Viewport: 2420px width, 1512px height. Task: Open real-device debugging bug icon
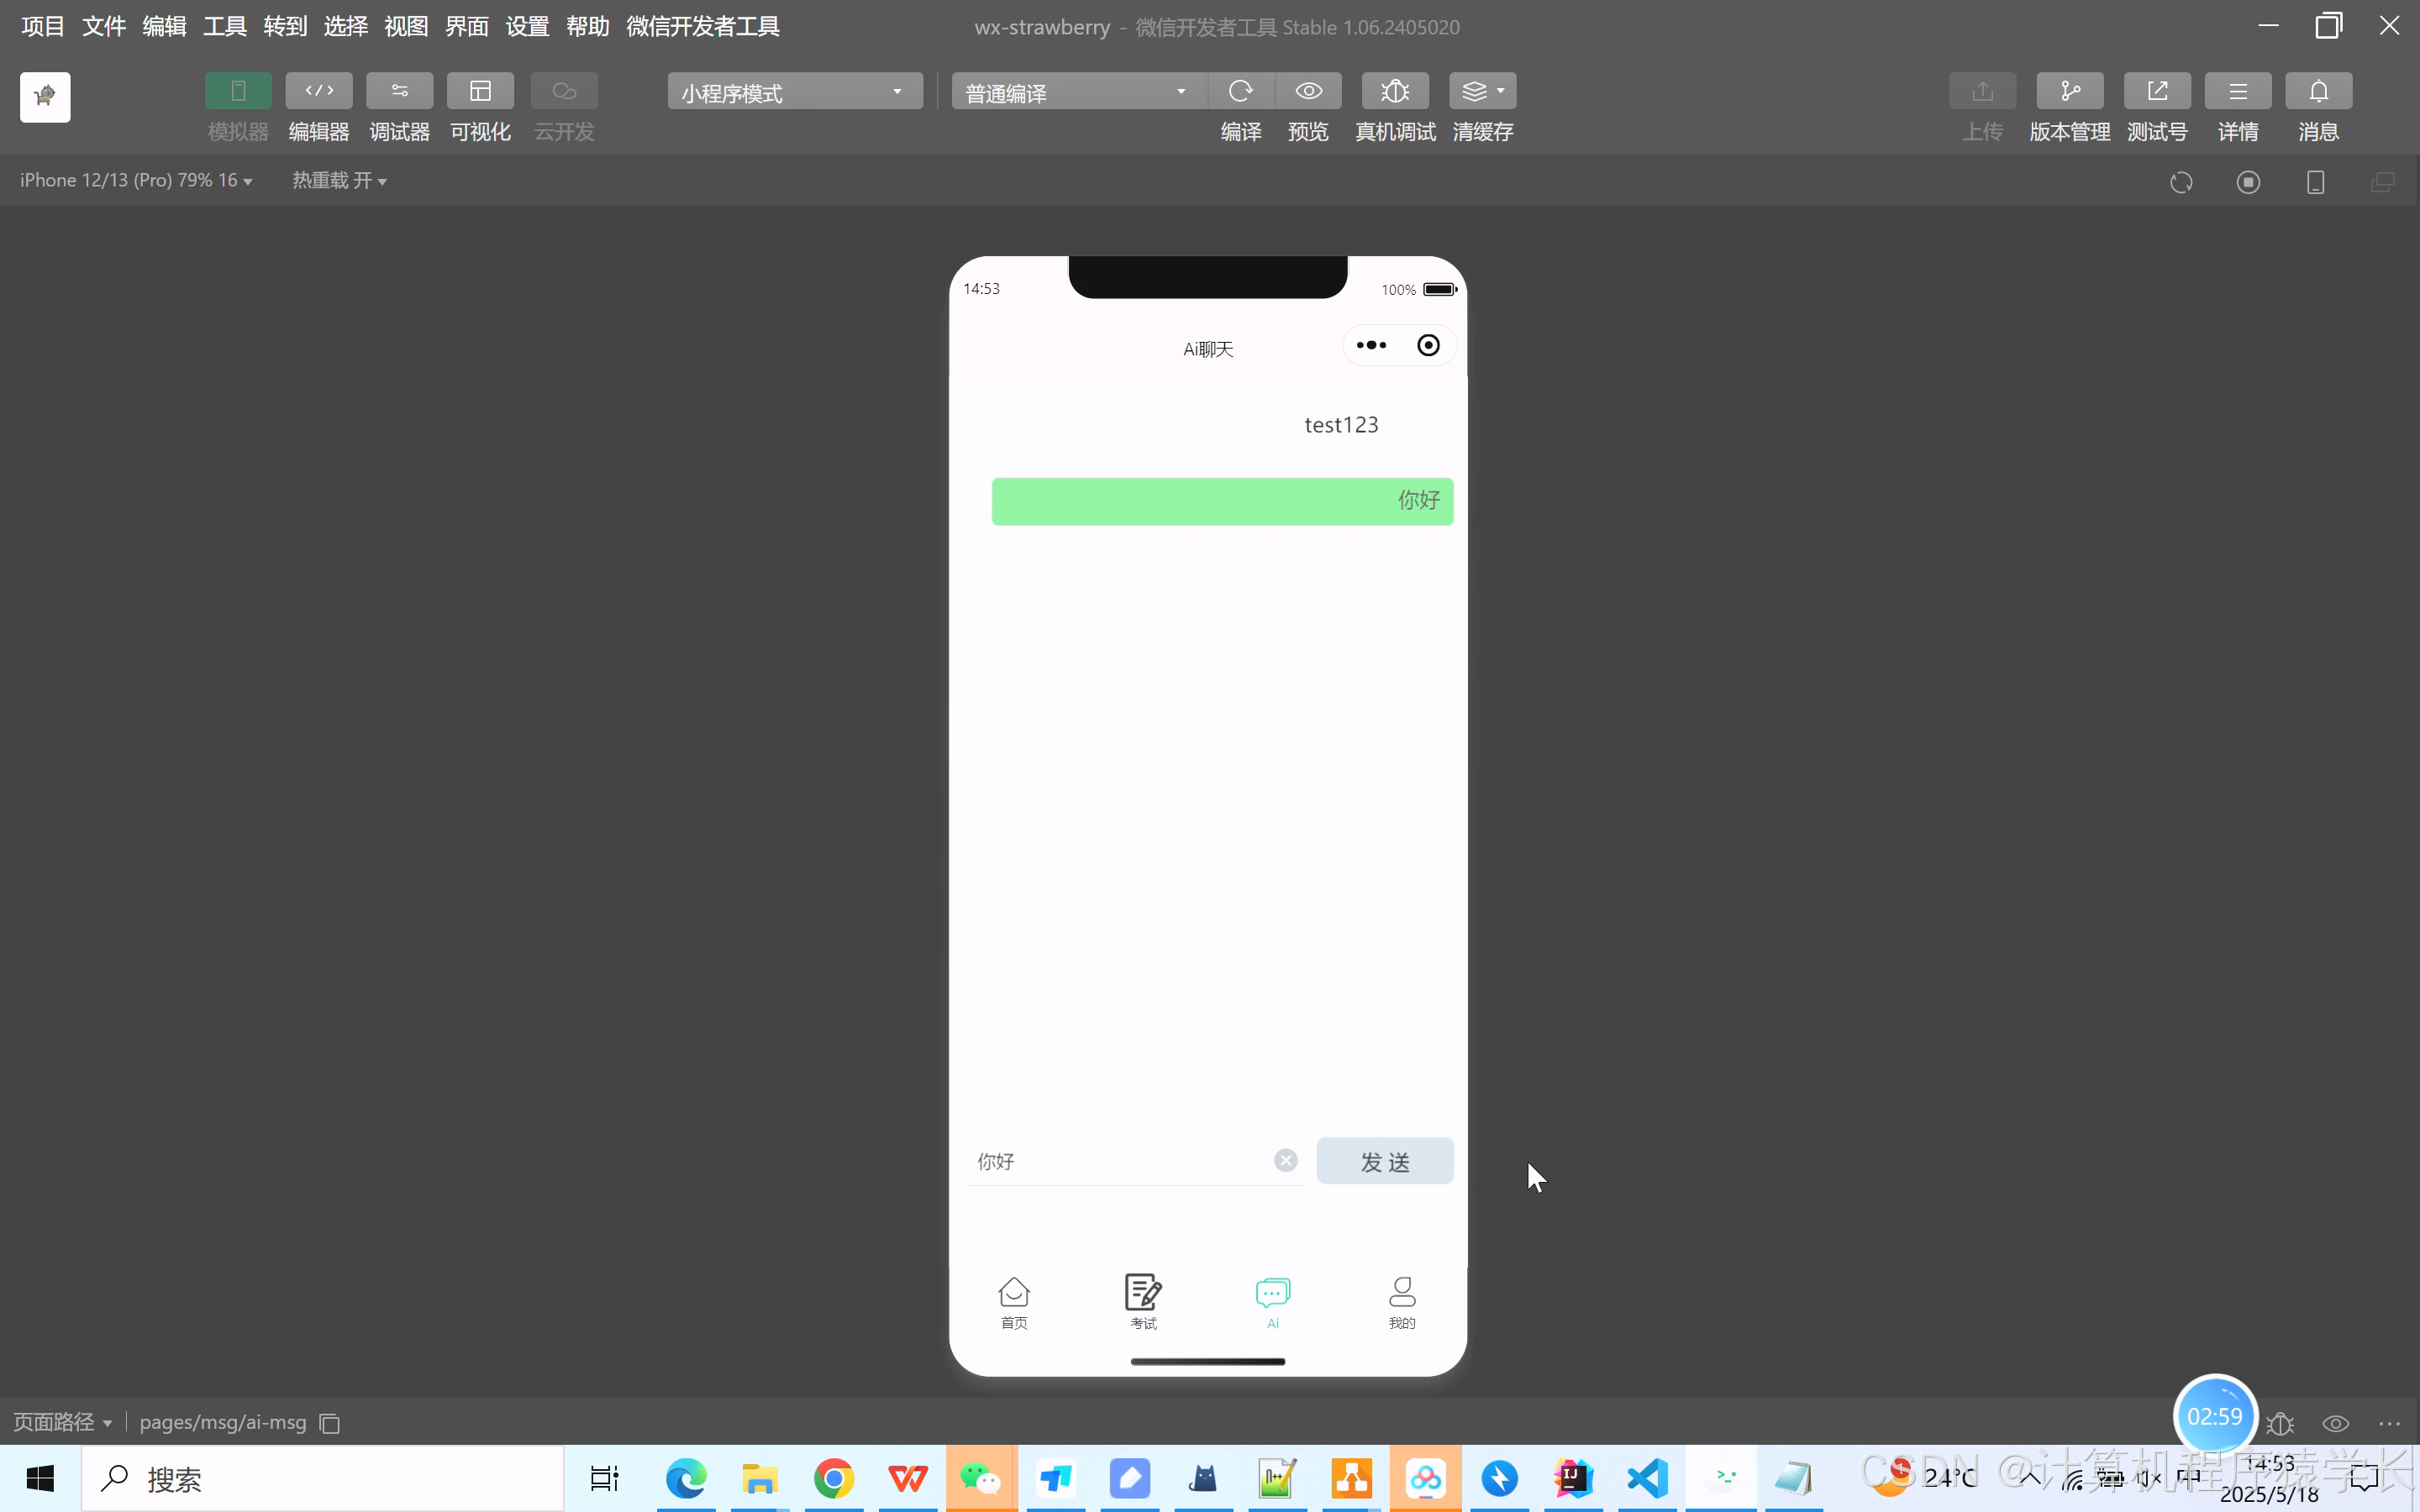click(1394, 91)
